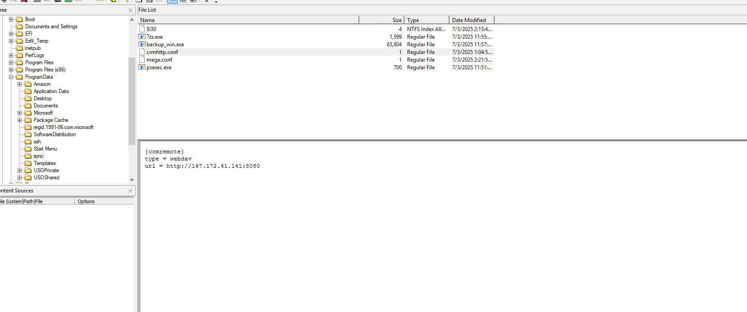747x312 pixels.
Task: Click the 1,599 size cell
Action: [395, 37]
